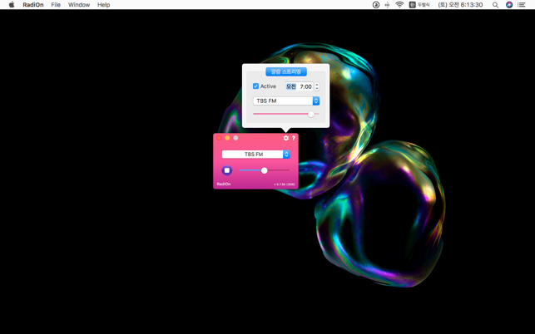Viewport: 535px width, 334px height.
Task: Close the RadiOn window with red button
Action: [x=219, y=138]
